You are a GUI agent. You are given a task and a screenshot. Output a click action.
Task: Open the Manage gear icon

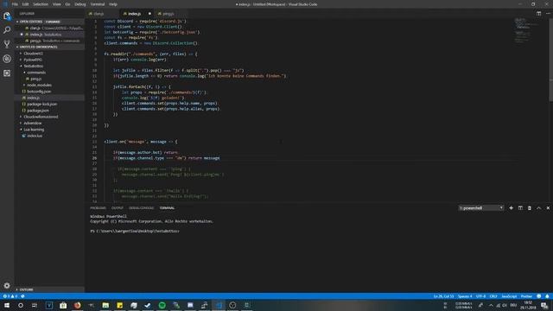click(7, 285)
